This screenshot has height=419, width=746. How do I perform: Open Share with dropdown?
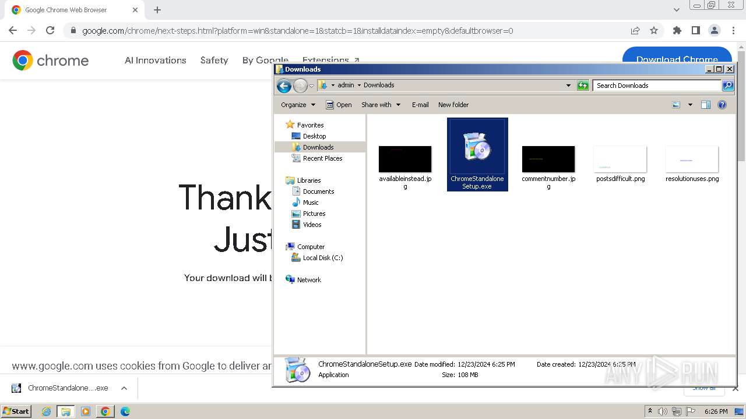(x=381, y=105)
